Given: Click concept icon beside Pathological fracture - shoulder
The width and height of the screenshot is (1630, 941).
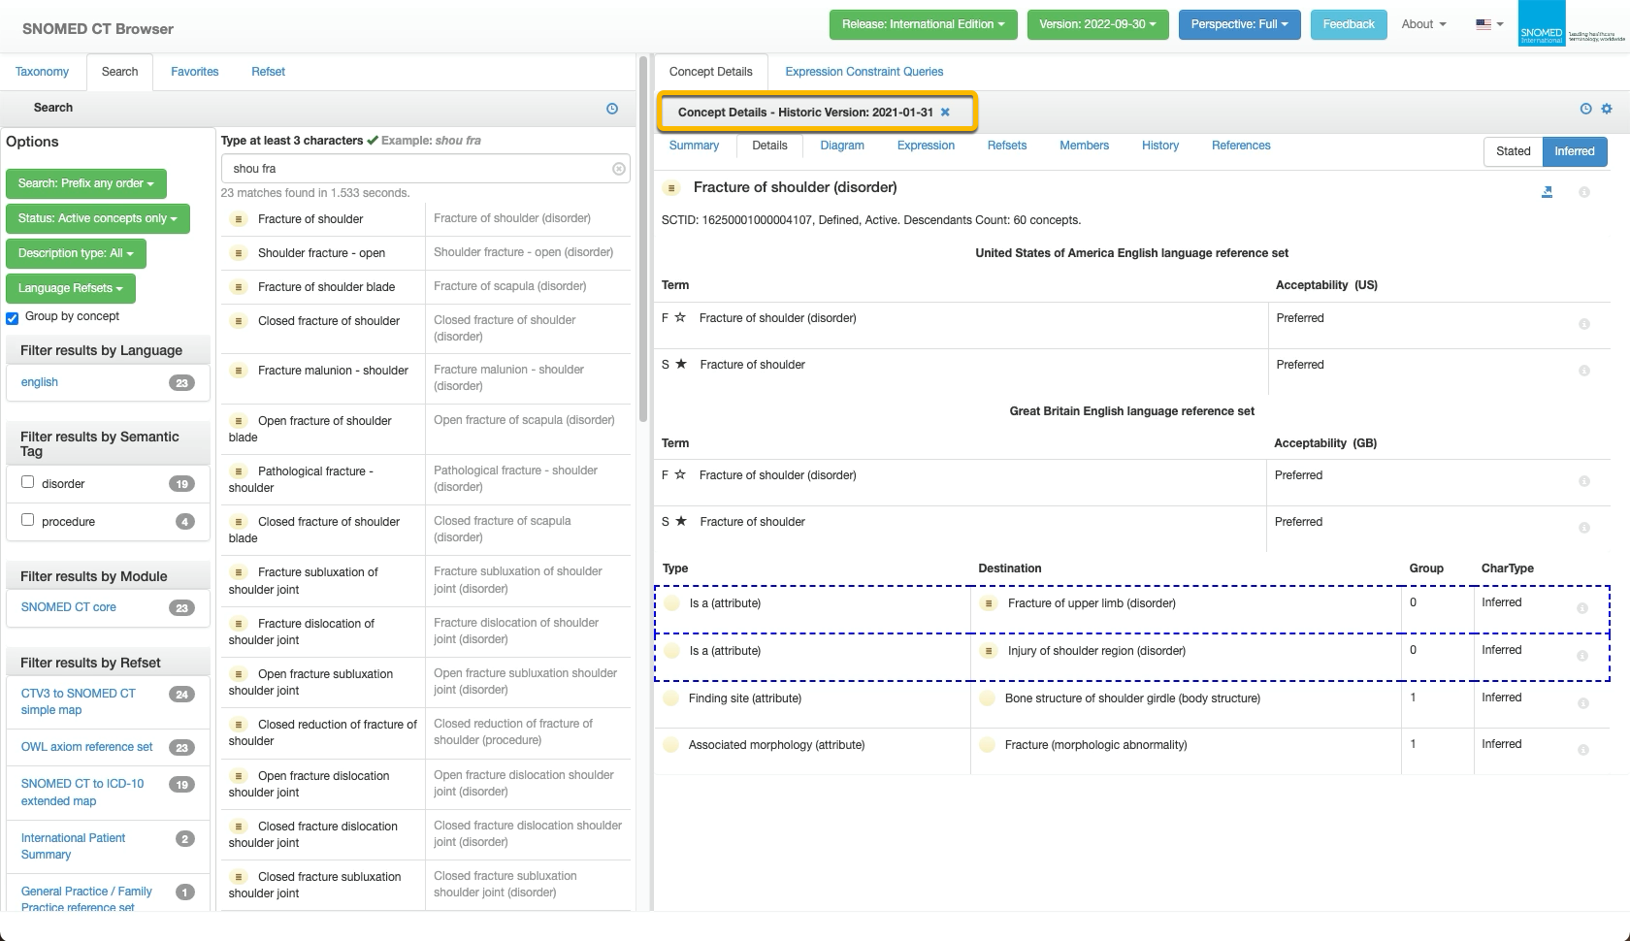Looking at the screenshot, I should click(x=239, y=471).
